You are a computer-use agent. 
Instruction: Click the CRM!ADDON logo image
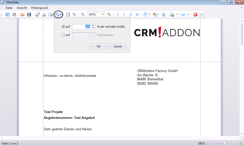click(x=167, y=32)
